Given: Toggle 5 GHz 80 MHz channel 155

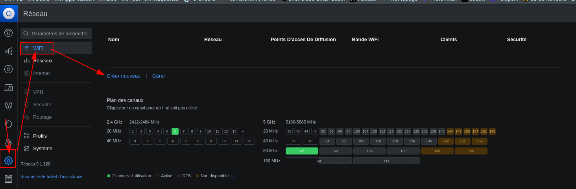Looking at the screenshot, I should tap(471, 151).
